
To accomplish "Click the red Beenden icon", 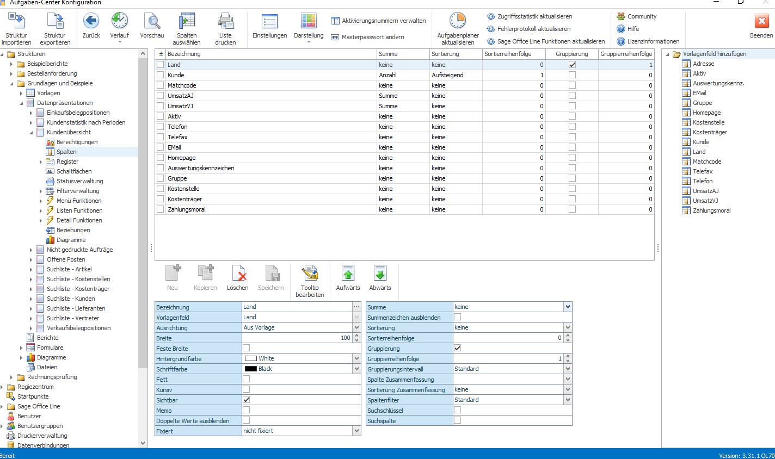I will click(x=761, y=21).
